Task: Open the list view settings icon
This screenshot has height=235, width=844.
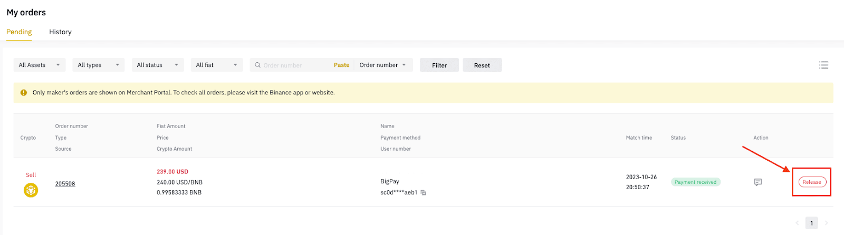Action: [x=823, y=65]
